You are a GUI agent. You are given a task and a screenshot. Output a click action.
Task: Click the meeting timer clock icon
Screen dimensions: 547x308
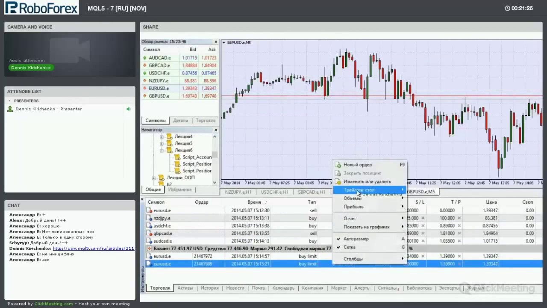(507, 8)
